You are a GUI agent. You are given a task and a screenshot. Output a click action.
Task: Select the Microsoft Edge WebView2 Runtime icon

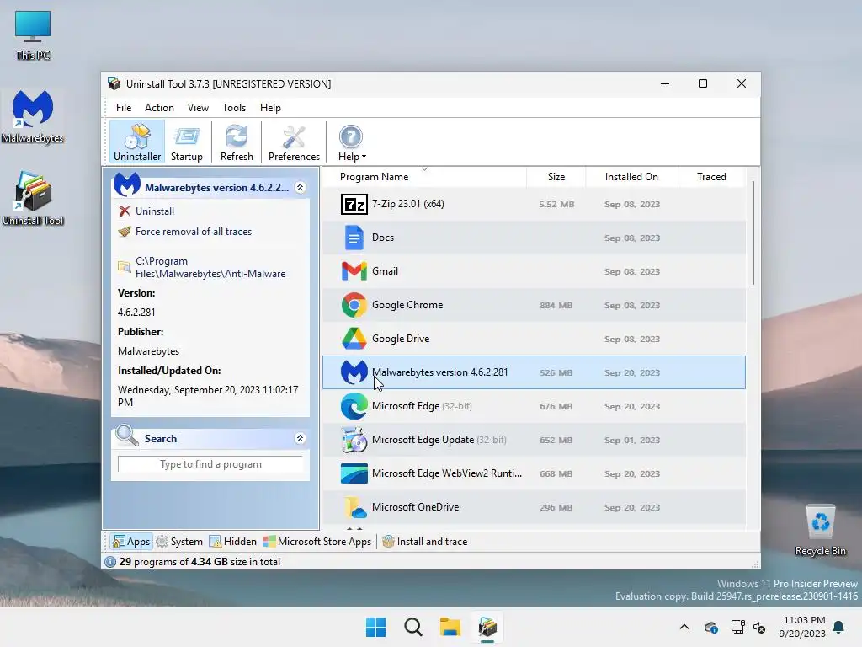(x=354, y=473)
